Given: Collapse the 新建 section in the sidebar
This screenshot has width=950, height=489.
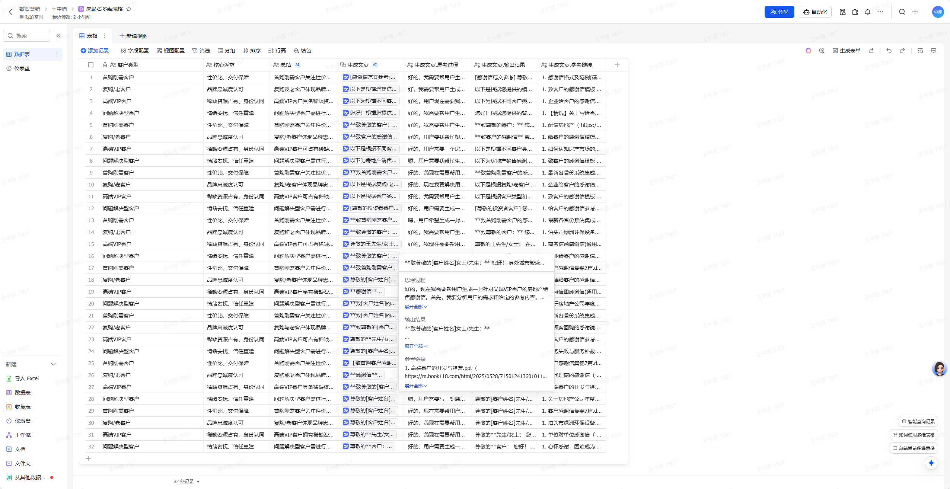Looking at the screenshot, I should tap(53, 364).
